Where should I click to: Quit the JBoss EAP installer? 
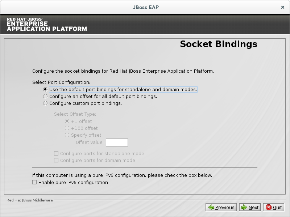274,207
